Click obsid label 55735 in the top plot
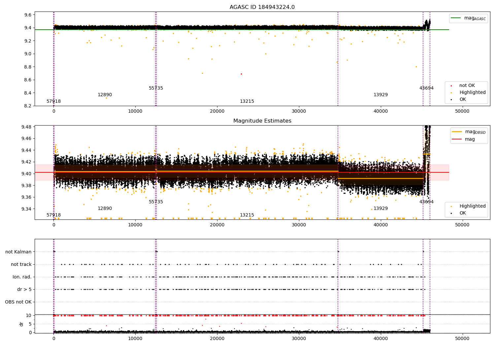The height and width of the screenshot is (346, 495). pos(156,88)
